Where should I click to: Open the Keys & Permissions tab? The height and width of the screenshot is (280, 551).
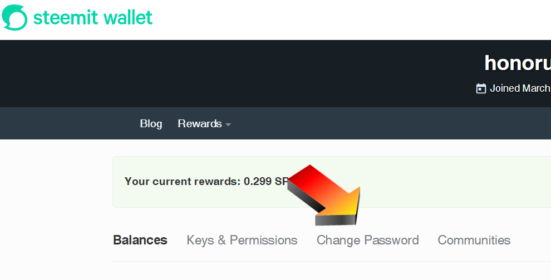[242, 240]
